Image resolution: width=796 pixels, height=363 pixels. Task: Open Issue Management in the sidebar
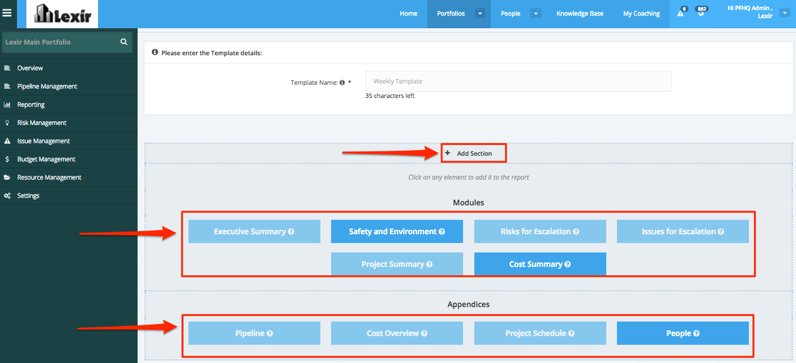click(68, 141)
